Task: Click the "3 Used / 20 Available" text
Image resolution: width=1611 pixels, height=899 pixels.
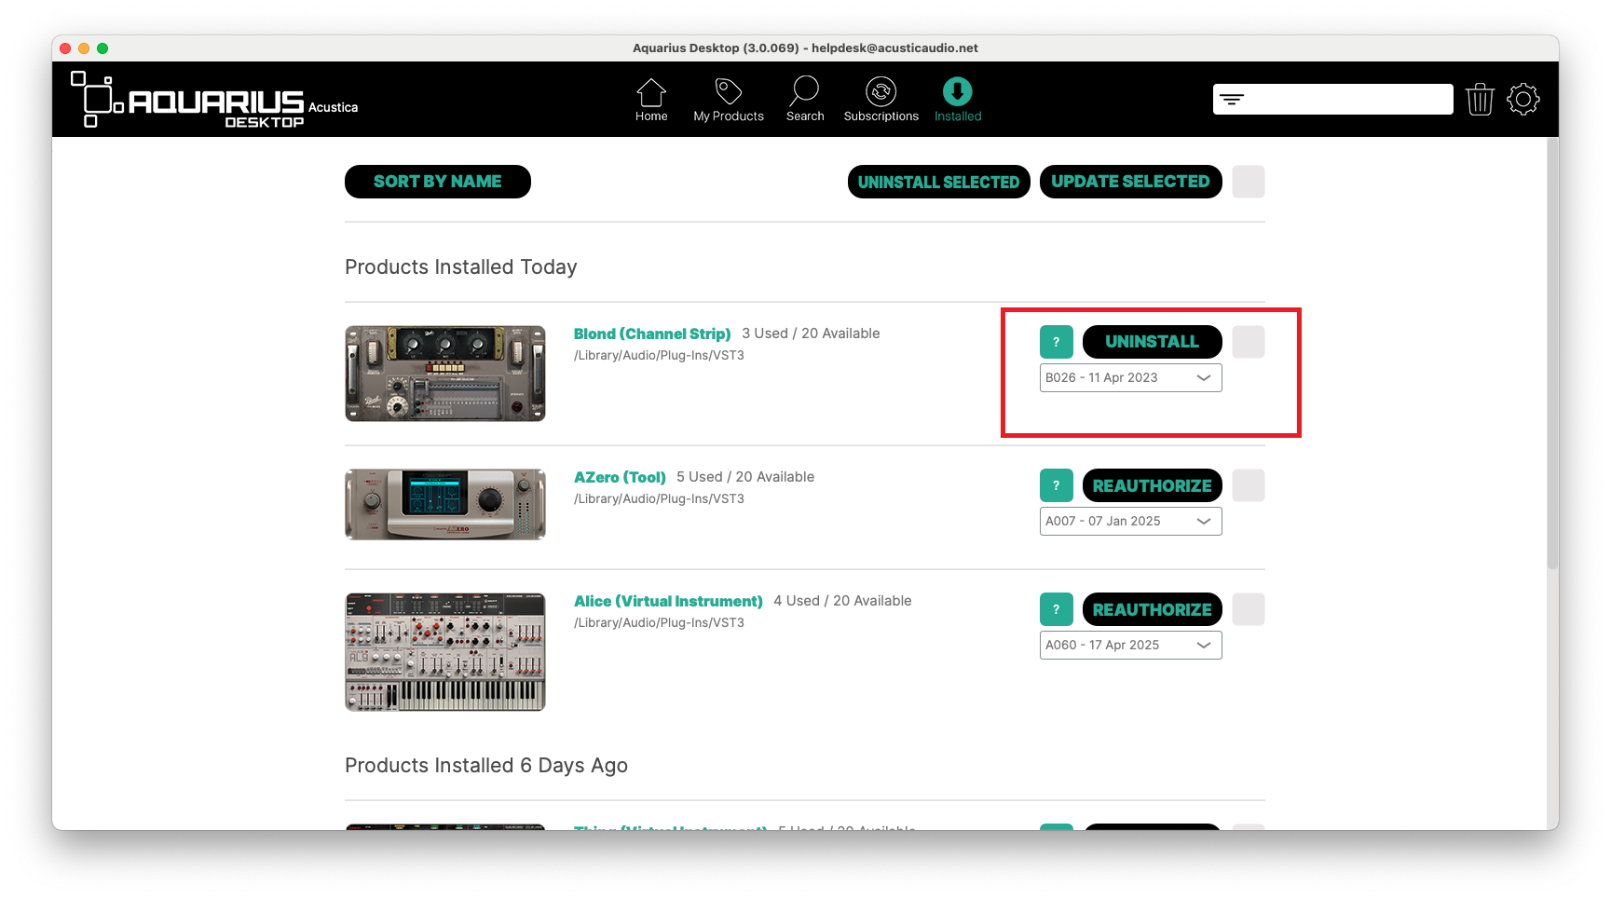Action: pyautogui.click(x=811, y=334)
